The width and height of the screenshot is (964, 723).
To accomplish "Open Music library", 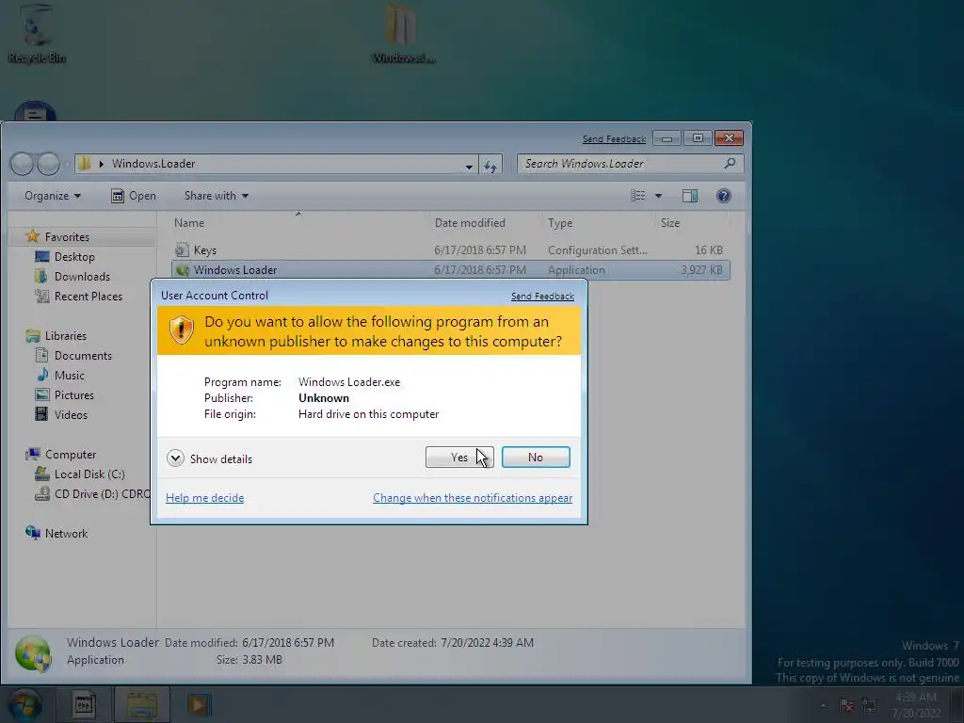I will point(69,375).
